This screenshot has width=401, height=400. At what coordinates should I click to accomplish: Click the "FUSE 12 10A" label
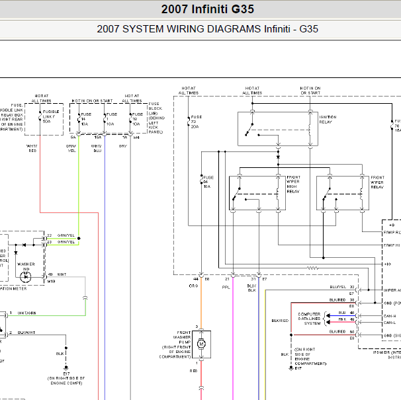pos(138,119)
